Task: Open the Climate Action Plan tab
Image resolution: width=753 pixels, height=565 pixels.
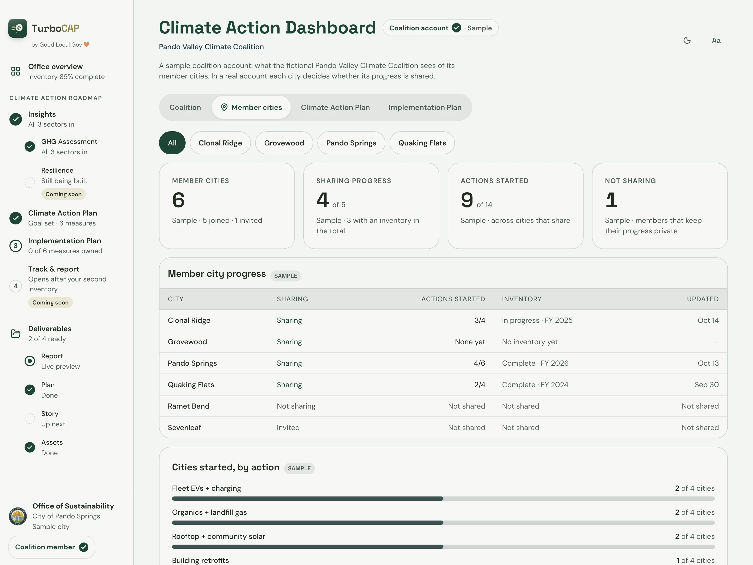Action: click(x=335, y=107)
